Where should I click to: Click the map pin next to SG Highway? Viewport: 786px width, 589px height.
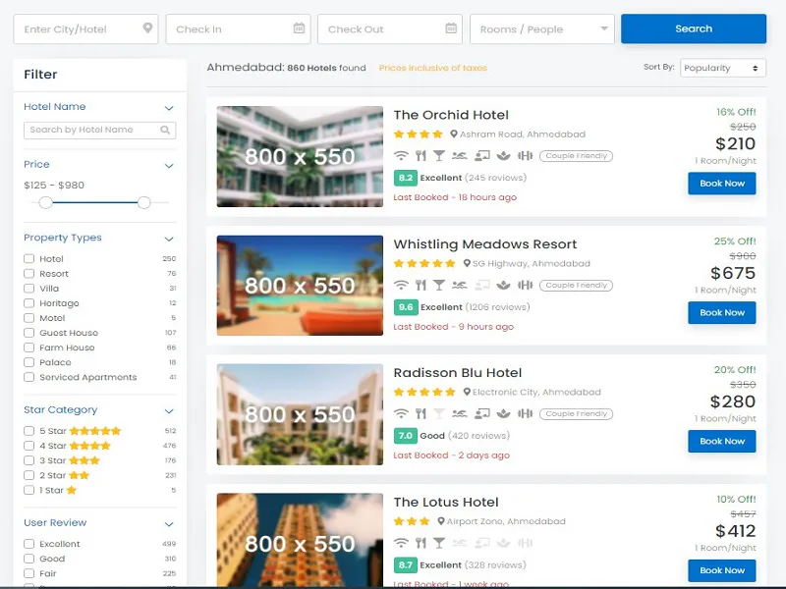click(467, 263)
